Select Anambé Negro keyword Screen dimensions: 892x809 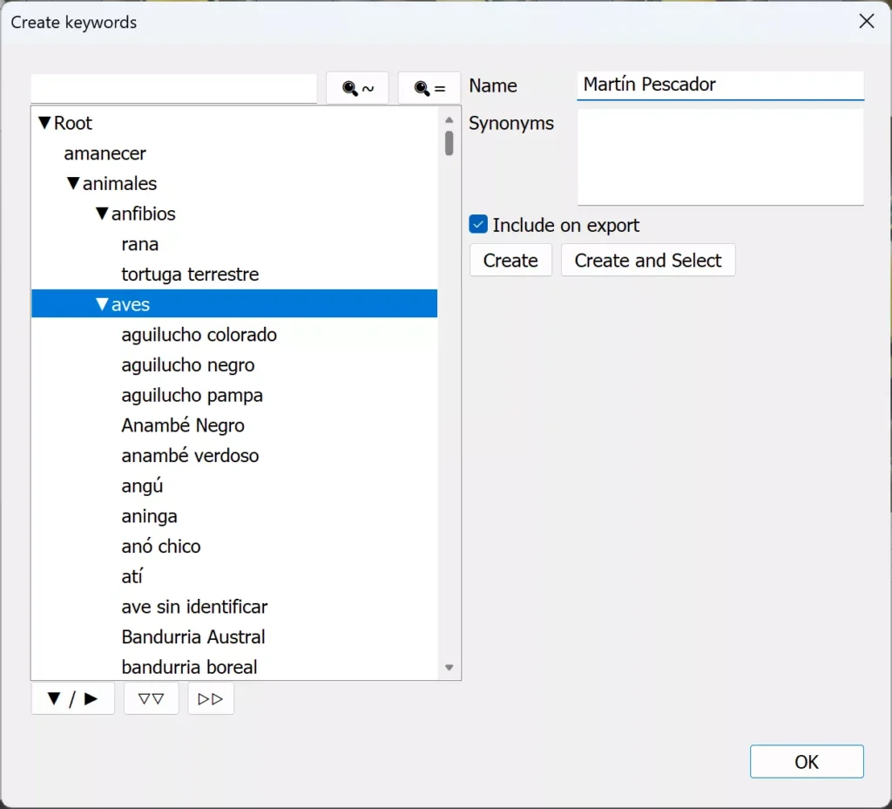click(183, 425)
